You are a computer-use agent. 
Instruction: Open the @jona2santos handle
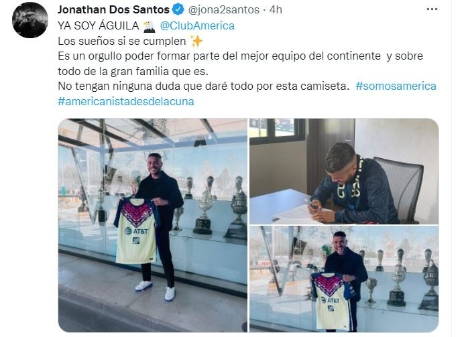pyautogui.click(x=224, y=10)
